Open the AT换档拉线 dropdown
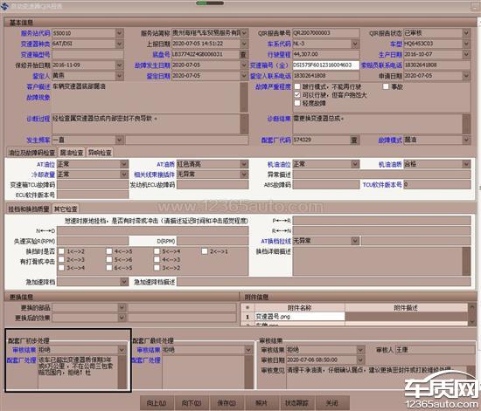The image size is (481, 411). tap(355, 241)
